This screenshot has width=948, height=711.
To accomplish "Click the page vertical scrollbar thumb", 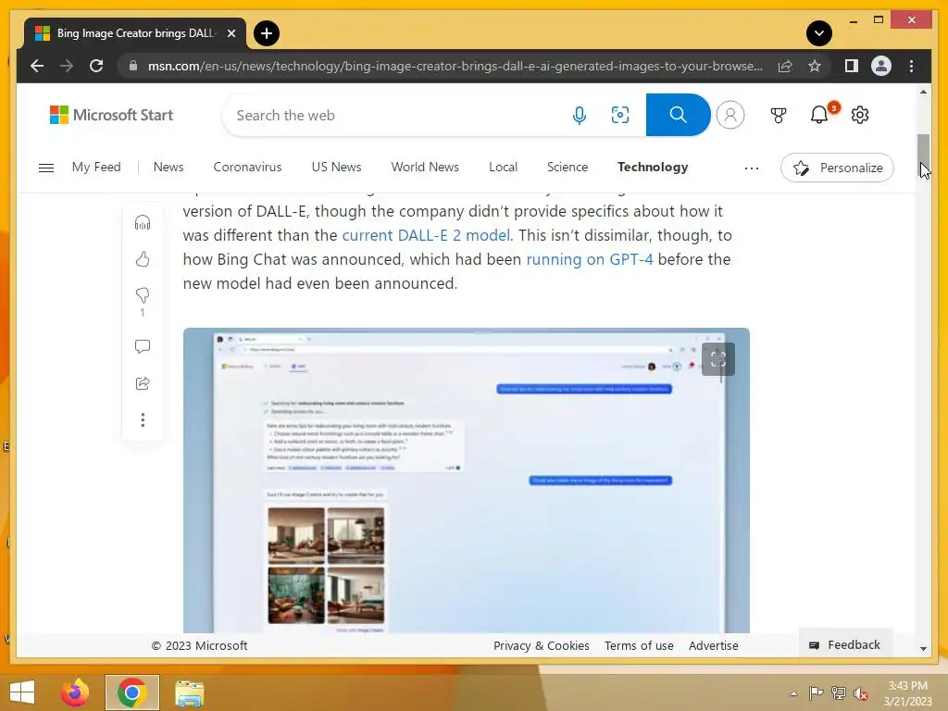I will coord(923,155).
